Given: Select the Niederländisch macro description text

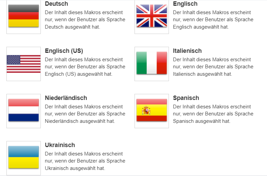Looking at the screenshot, I should click(x=85, y=114).
